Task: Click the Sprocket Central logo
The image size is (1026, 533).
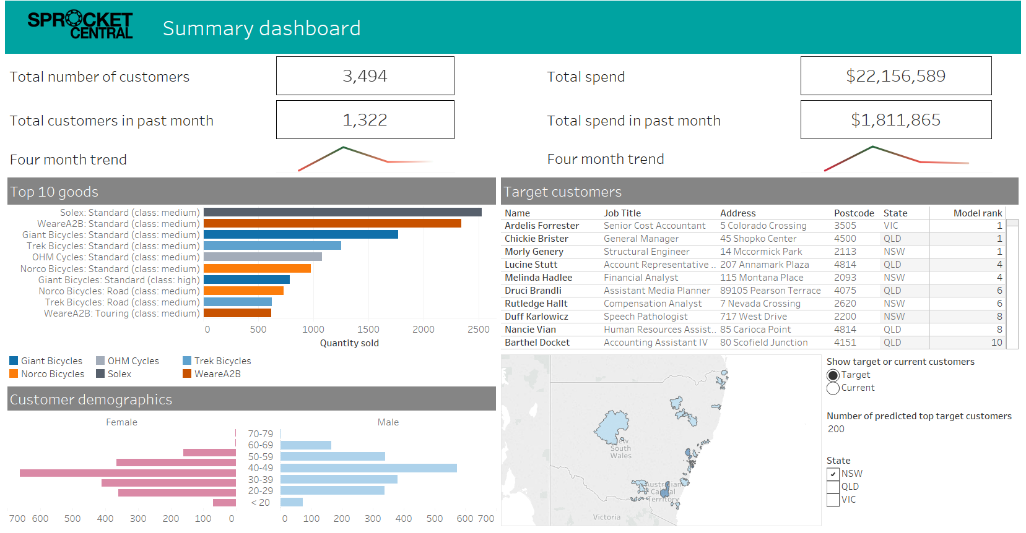Action: (80, 25)
